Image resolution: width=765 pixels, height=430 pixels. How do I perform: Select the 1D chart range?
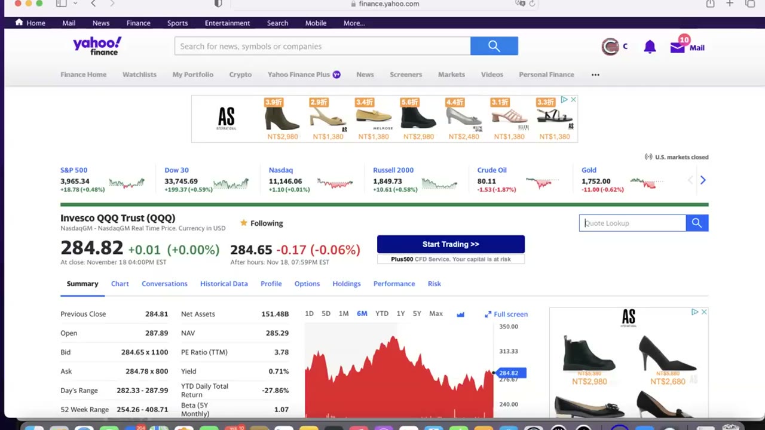pyautogui.click(x=309, y=314)
